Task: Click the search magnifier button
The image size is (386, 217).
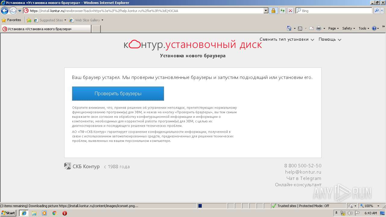Action: click(x=376, y=11)
